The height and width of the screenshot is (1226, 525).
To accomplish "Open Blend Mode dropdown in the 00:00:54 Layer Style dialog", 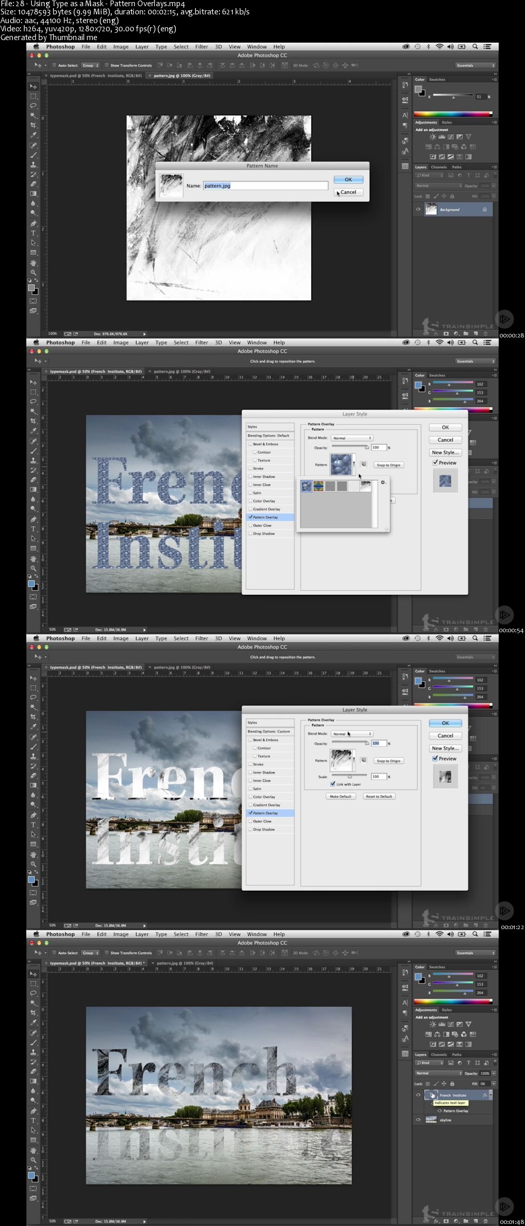I will click(x=352, y=438).
